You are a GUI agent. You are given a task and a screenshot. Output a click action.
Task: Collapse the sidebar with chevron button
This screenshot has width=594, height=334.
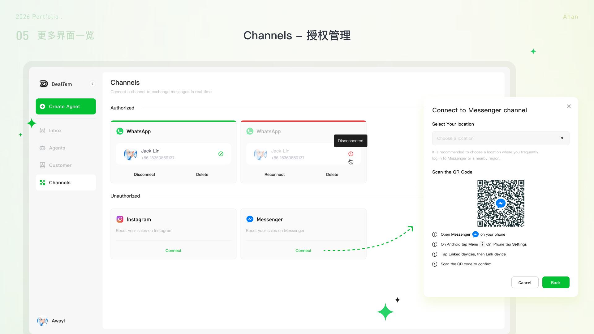pyautogui.click(x=93, y=84)
